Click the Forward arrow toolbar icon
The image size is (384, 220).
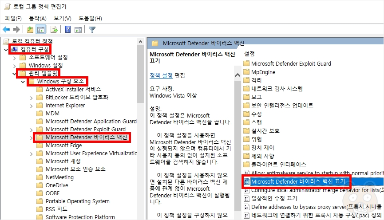(x=16, y=30)
